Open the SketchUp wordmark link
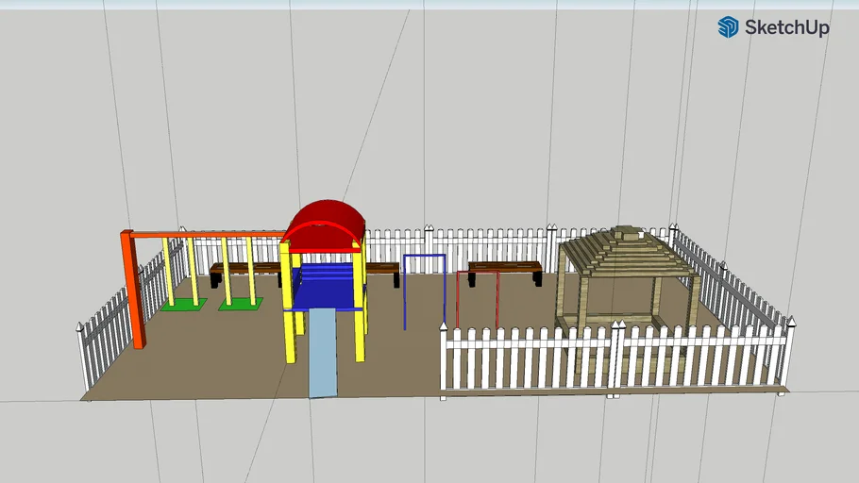 click(x=786, y=28)
